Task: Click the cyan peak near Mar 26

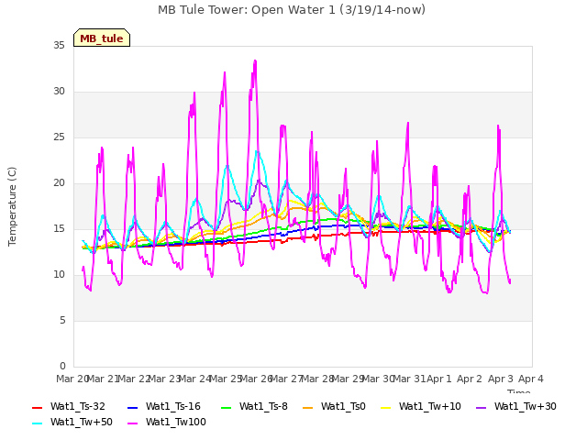Action: [x=257, y=151]
